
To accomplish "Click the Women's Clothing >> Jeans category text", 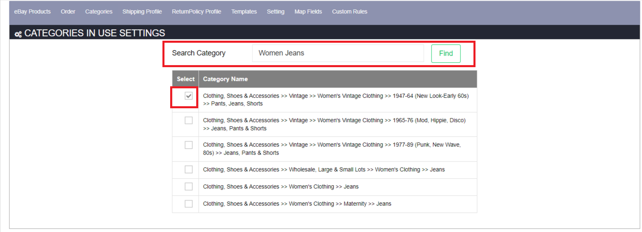I will (x=281, y=186).
